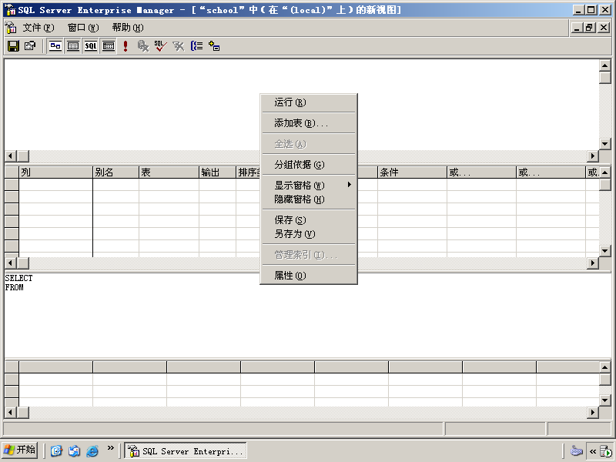
Task: Click the FROM keyword in SQL pane
Action: (x=14, y=287)
